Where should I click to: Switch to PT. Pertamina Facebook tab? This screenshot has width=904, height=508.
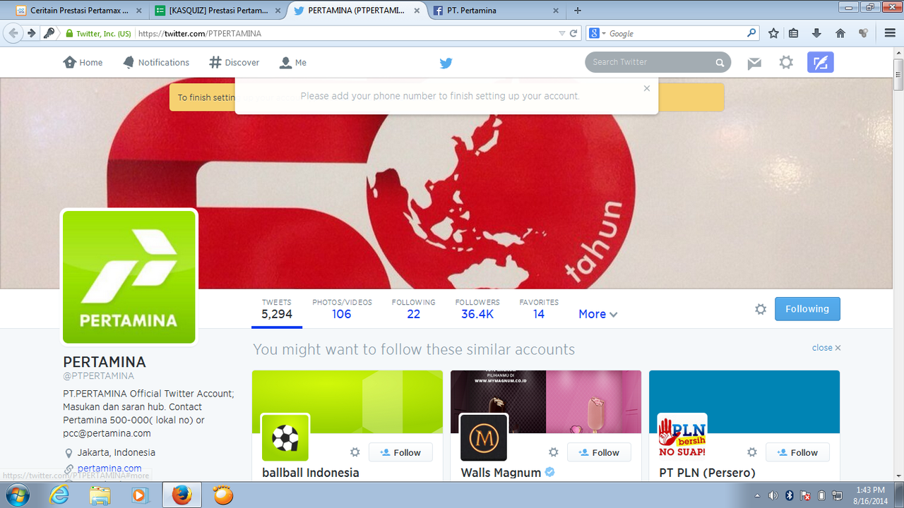(x=496, y=11)
